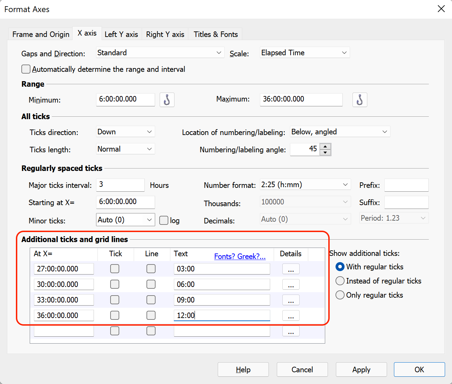This screenshot has width=452, height=384.
Task: Click the Suffix input field
Action: pyautogui.click(x=406, y=202)
